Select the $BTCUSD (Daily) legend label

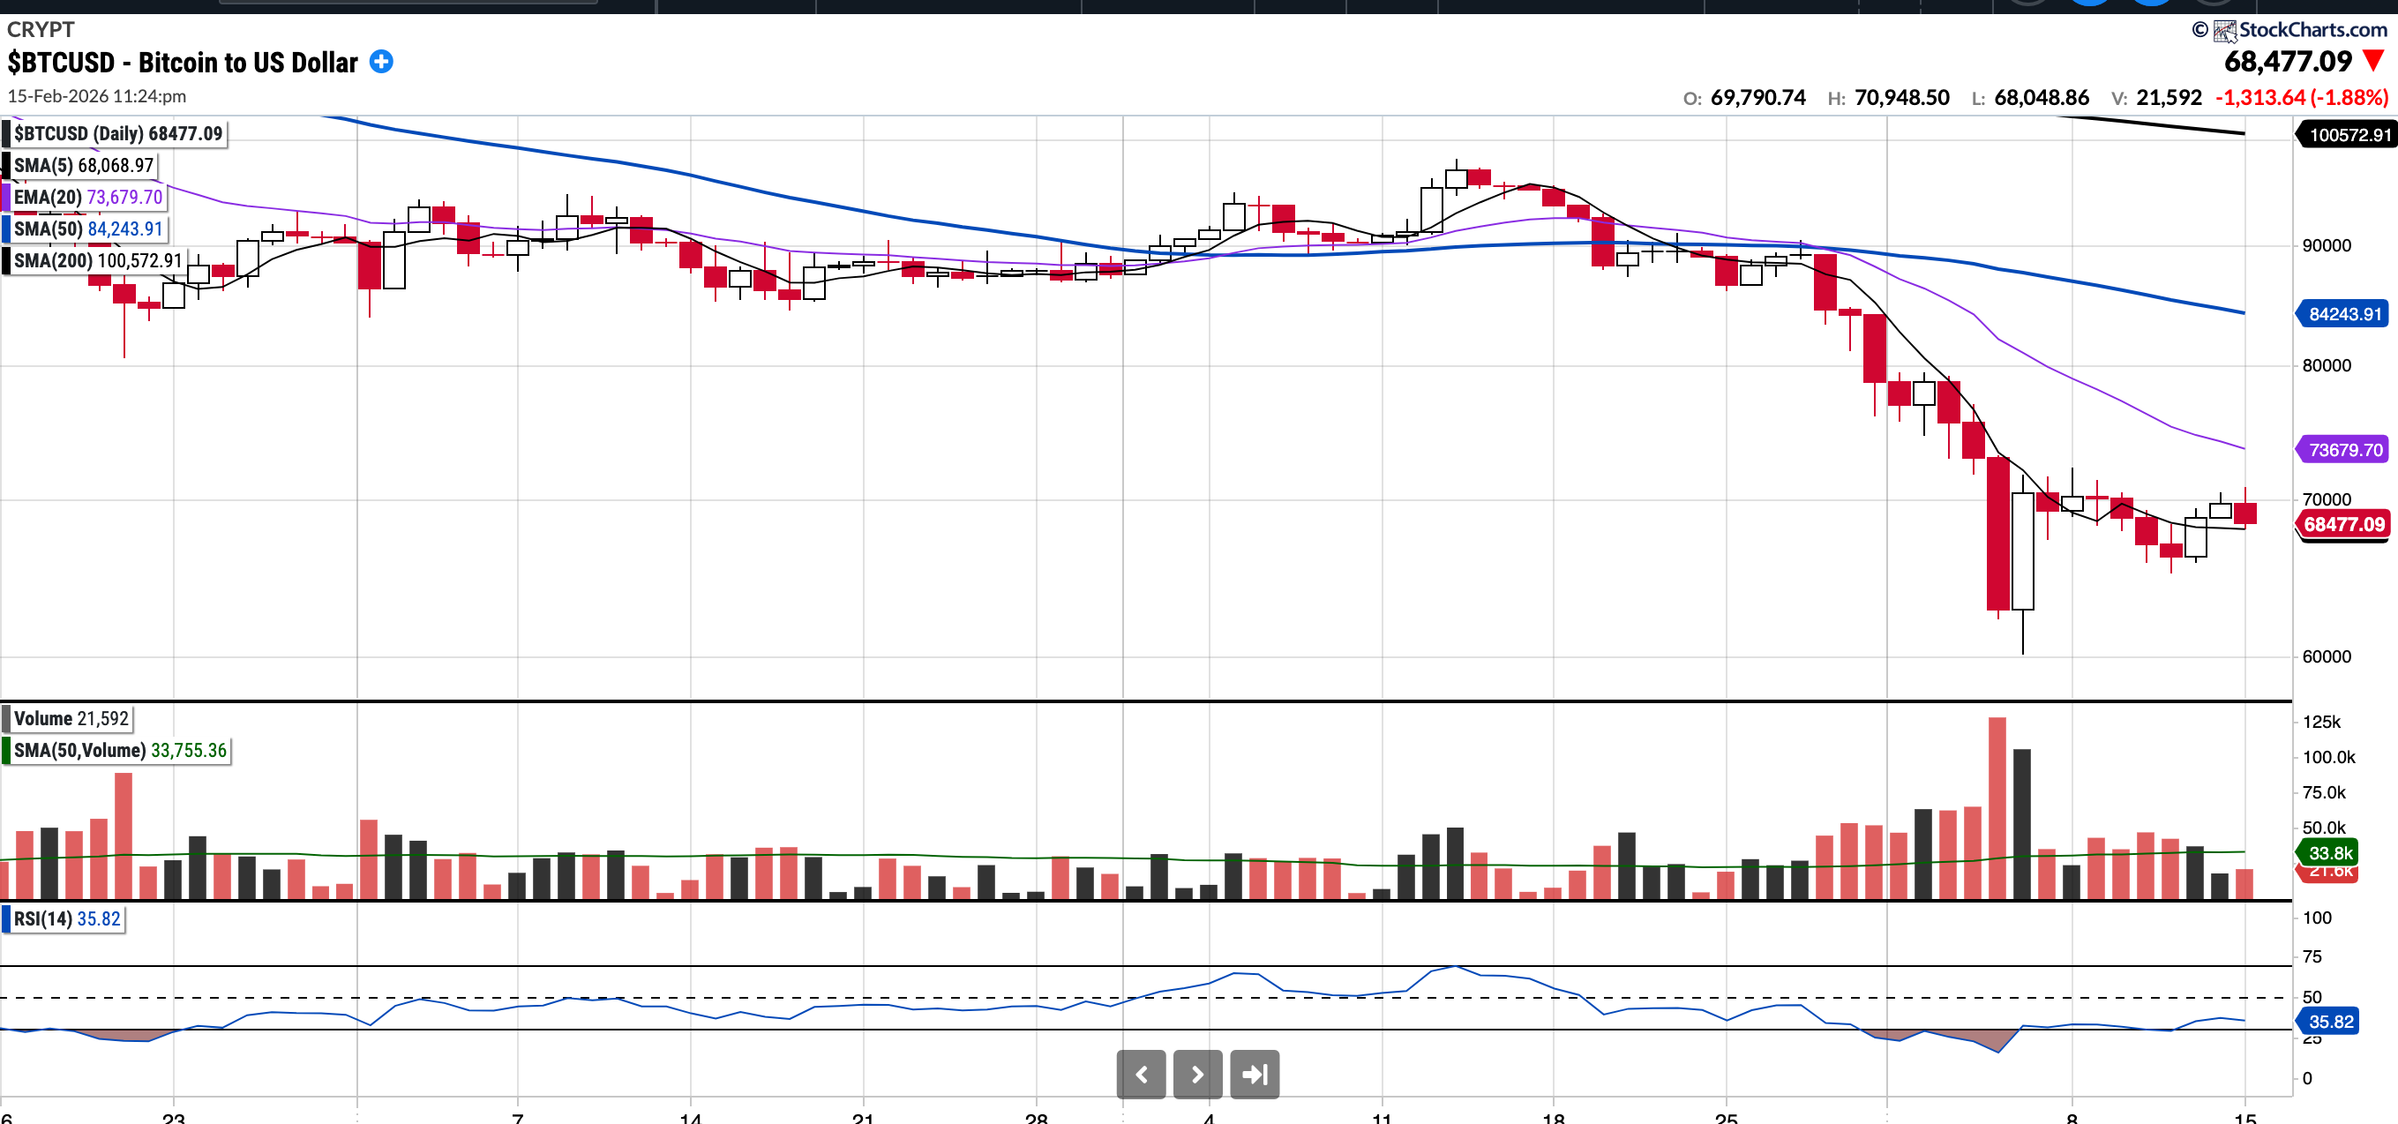[117, 133]
